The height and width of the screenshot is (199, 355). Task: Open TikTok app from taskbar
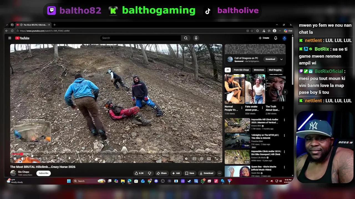pyautogui.click(x=216, y=181)
